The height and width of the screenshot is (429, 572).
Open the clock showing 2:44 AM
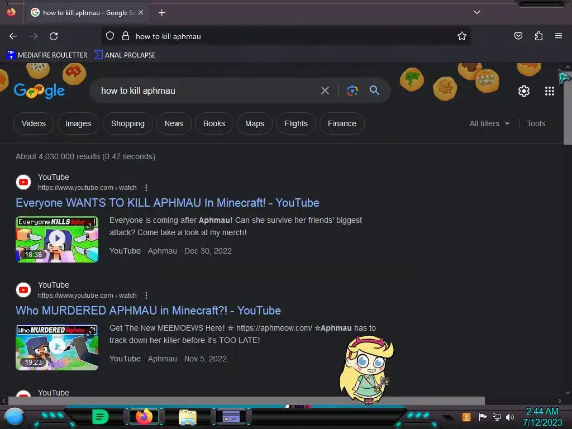pyautogui.click(x=542, y=417)
